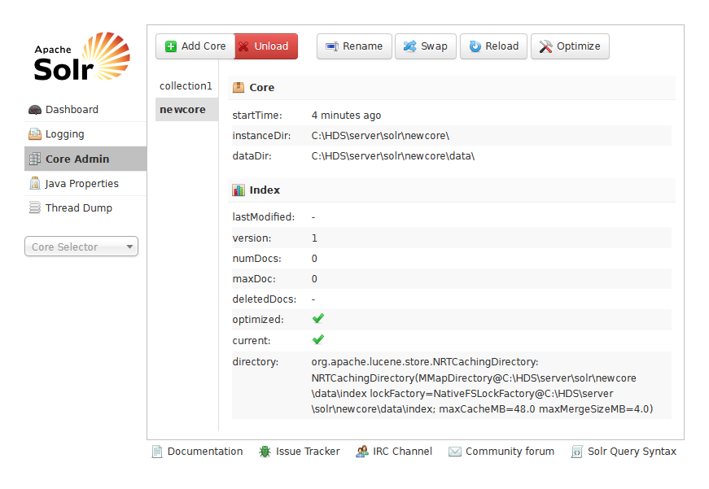Click the numDocs label
Viewport: 709px width, 489px height.
point(257,259)
